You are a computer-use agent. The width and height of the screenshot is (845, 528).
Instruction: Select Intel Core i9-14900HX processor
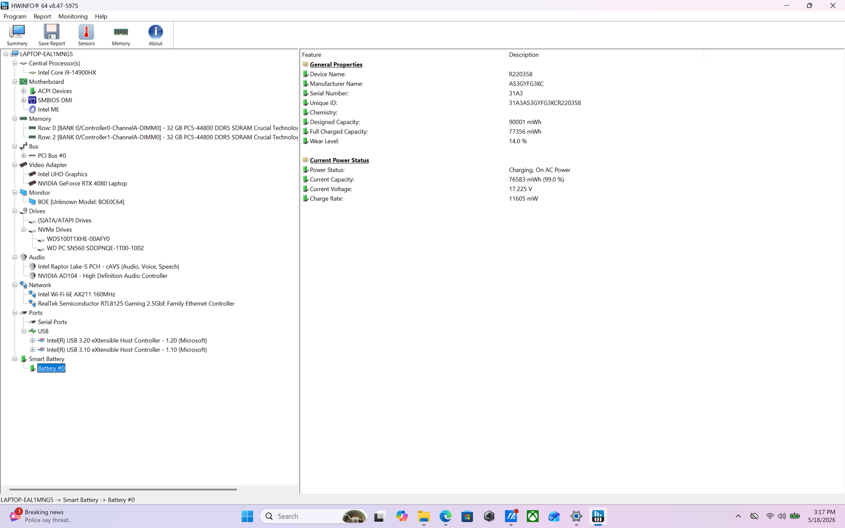pos(67,72)
